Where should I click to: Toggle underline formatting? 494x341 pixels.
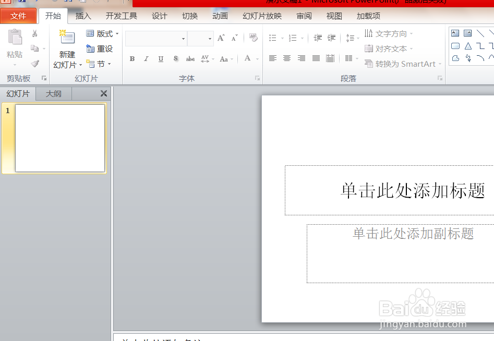pos(161,59)
